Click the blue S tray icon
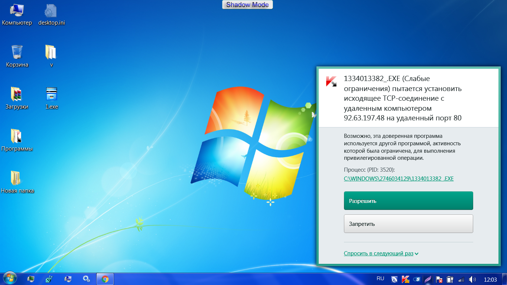507x285 pixels. point(417,279)
